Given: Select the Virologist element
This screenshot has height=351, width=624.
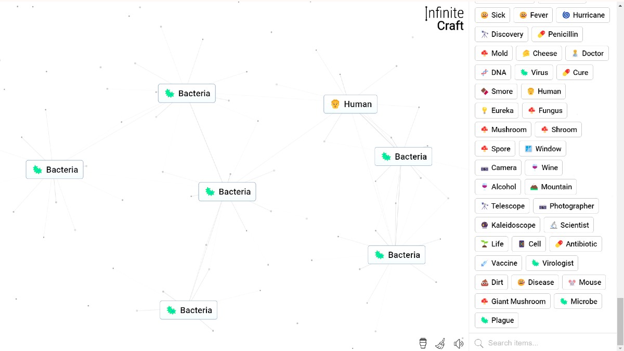Looking at the screenshot, I should pyautogui.click(x=552, y=263).
